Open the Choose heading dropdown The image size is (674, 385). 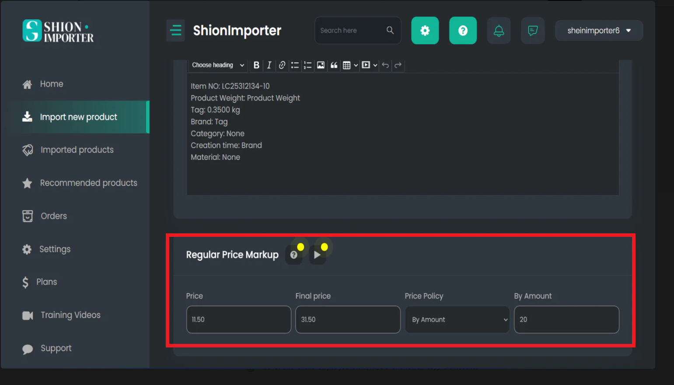[x=218, y=65]
